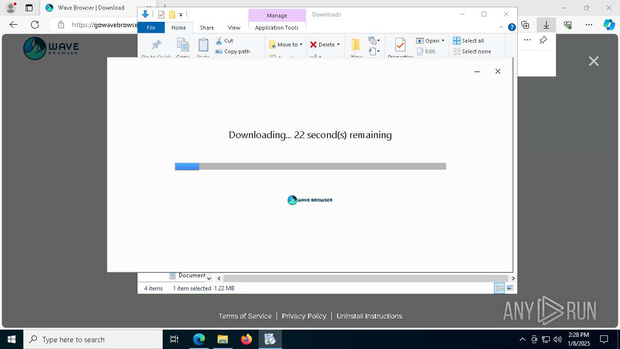620x349 pixels.
Task: Click Edge back navigation arrow
Action: tap(14, 24)
